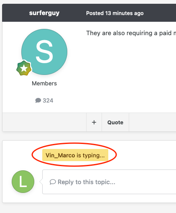
Task: Click the "Vin_Marco is typing..." notice
Action: [x=75, y=155]
